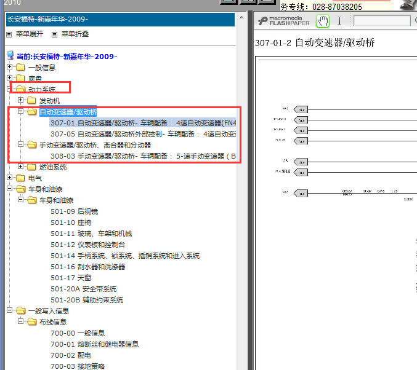
Task: Click the 菜单折叠 list icon
Action: click(x=54, y=34)
